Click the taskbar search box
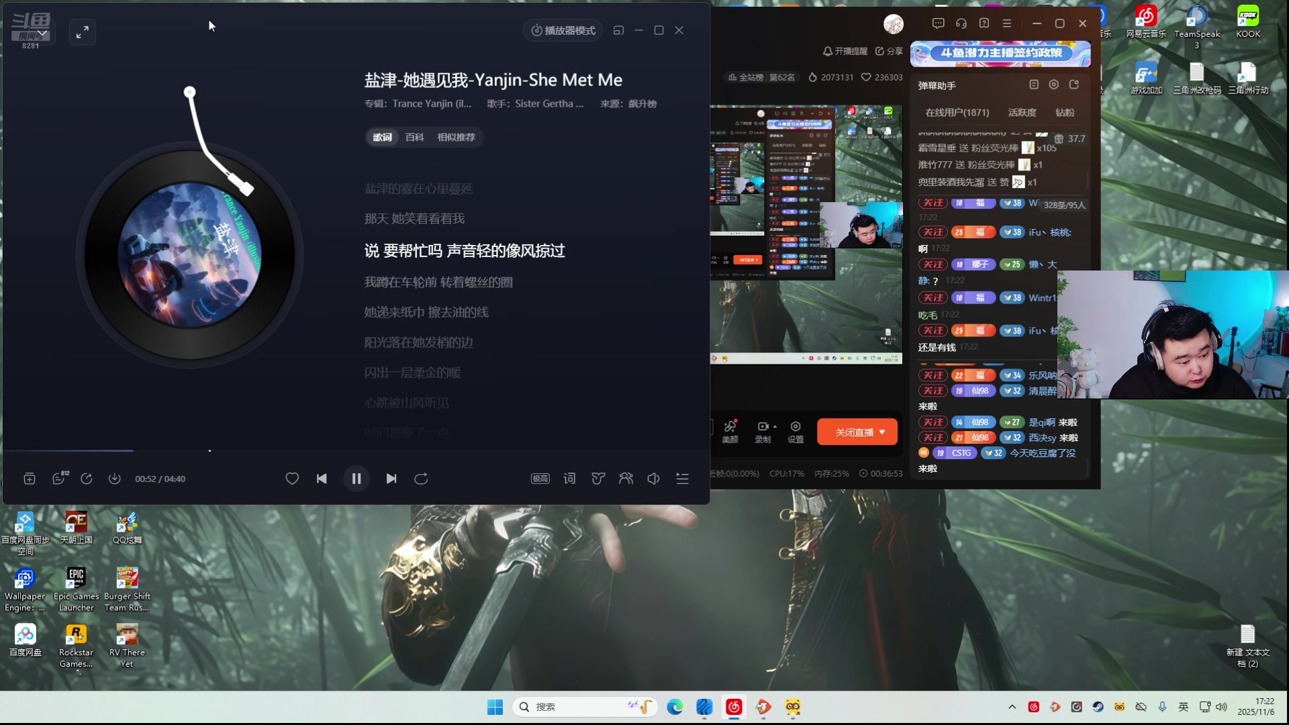Viewport: 1289px width, 725px height. click(x=584, y=706)
